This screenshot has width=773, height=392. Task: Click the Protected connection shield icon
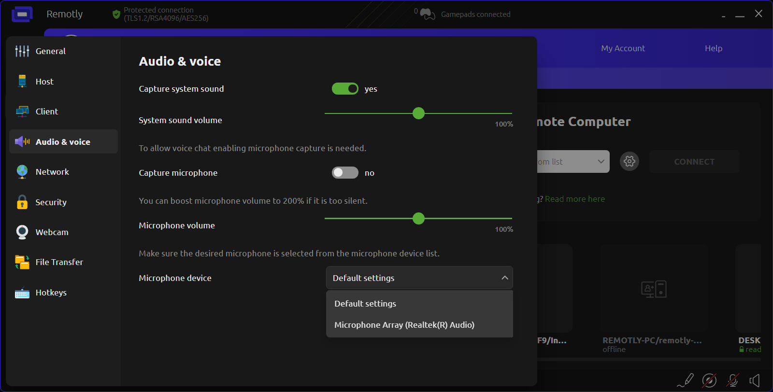pyautogui.click(x=116, y=14)
